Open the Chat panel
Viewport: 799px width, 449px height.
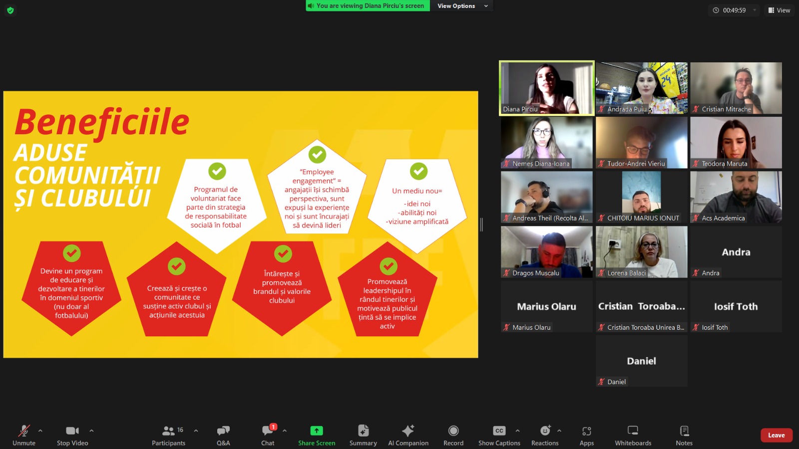(268, 435)
